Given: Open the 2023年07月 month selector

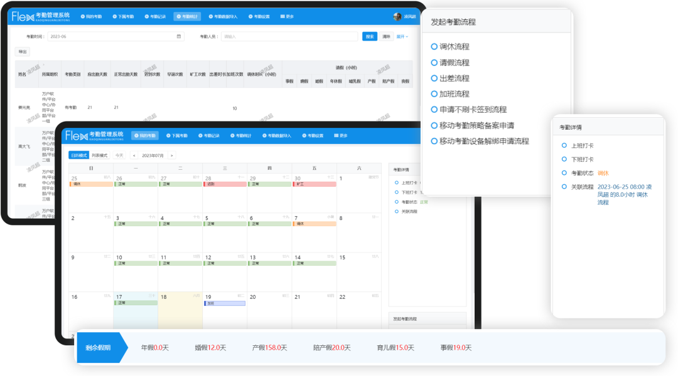Looking at the screenshot, I should coord(153,155).
